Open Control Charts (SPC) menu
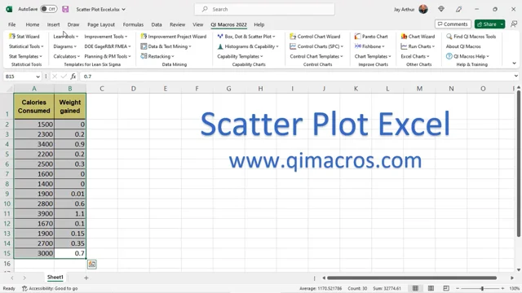This screenshot has width=522, height=293. coord(316,46)
